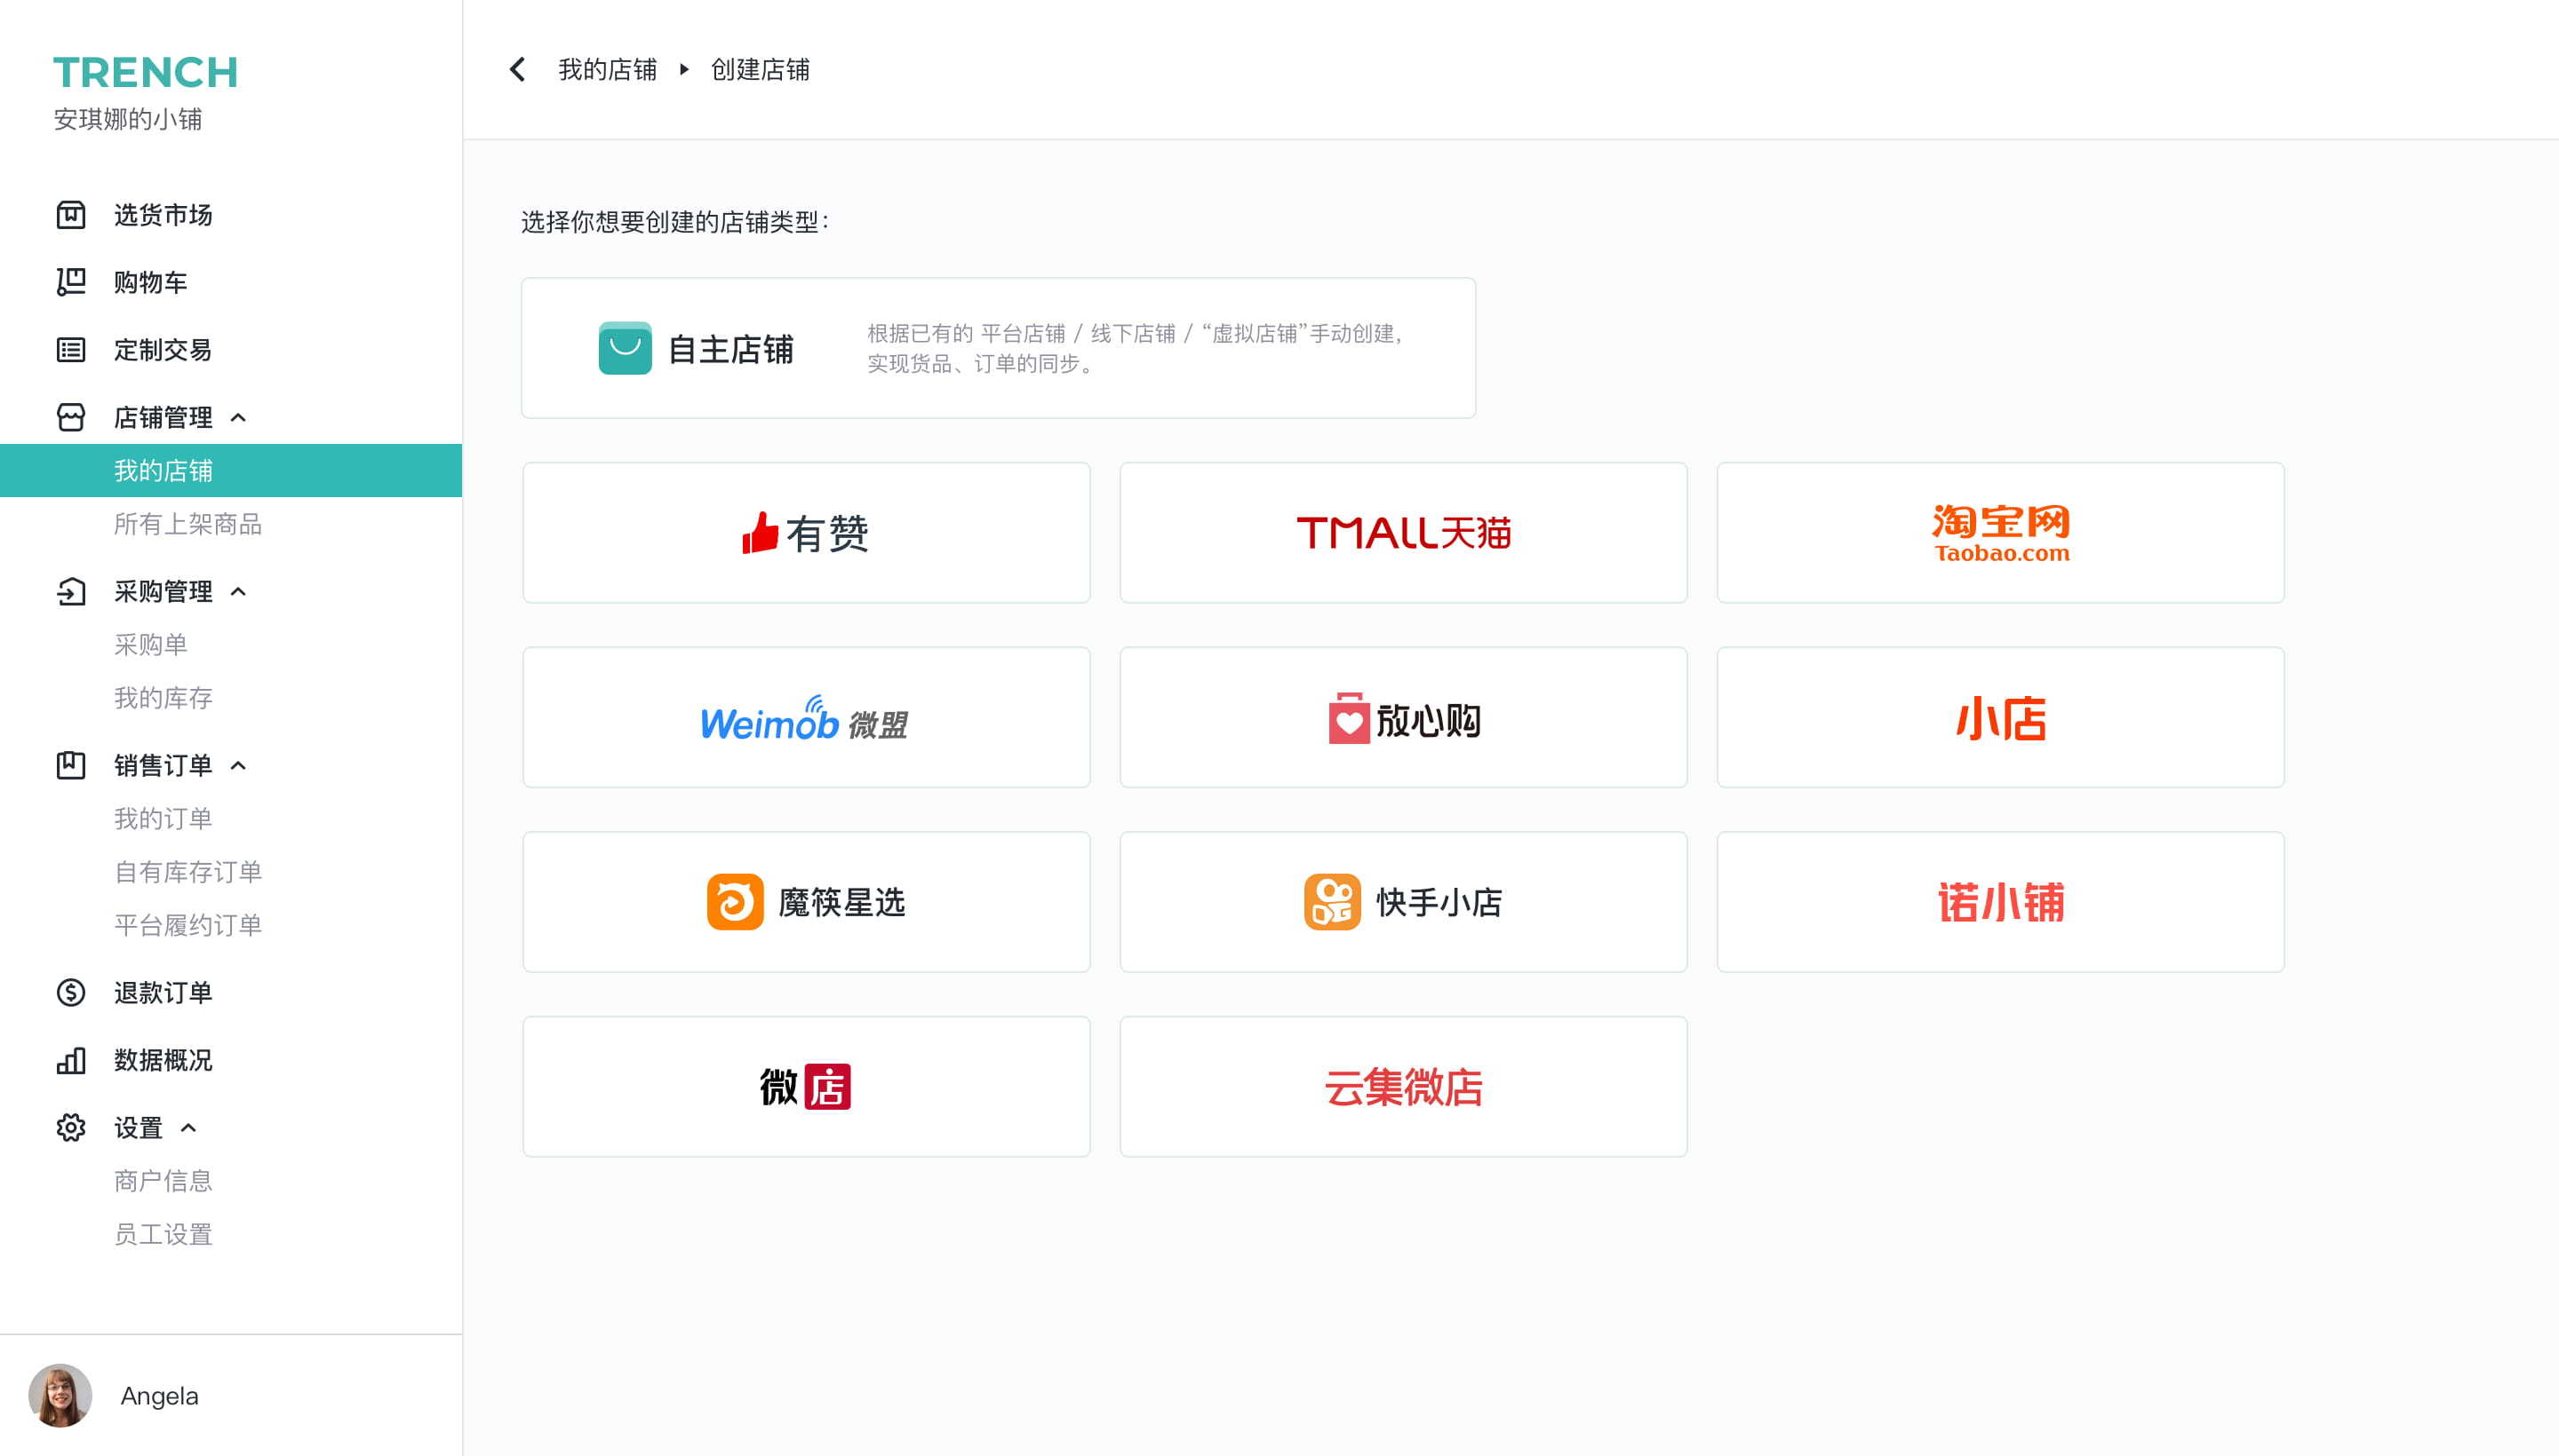
Task: Choose the 微店 store card
Action: (x=806, y=1087)
